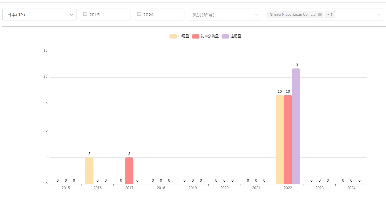Click the 2022 yellow application bar

[x=280, y=139]
